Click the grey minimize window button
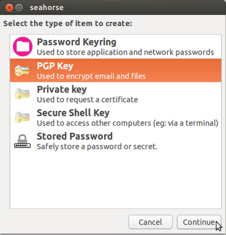226x235 pixels. pyautogui.click(x=19, y=8)
